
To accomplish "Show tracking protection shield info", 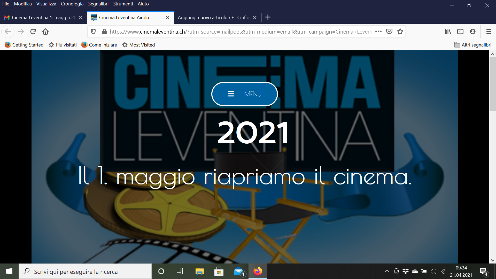I will click(93, 32).
